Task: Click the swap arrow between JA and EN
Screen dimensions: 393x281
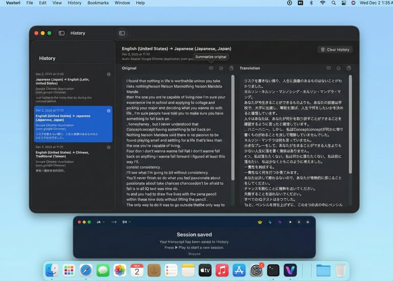Action: (x=114, y=222)
